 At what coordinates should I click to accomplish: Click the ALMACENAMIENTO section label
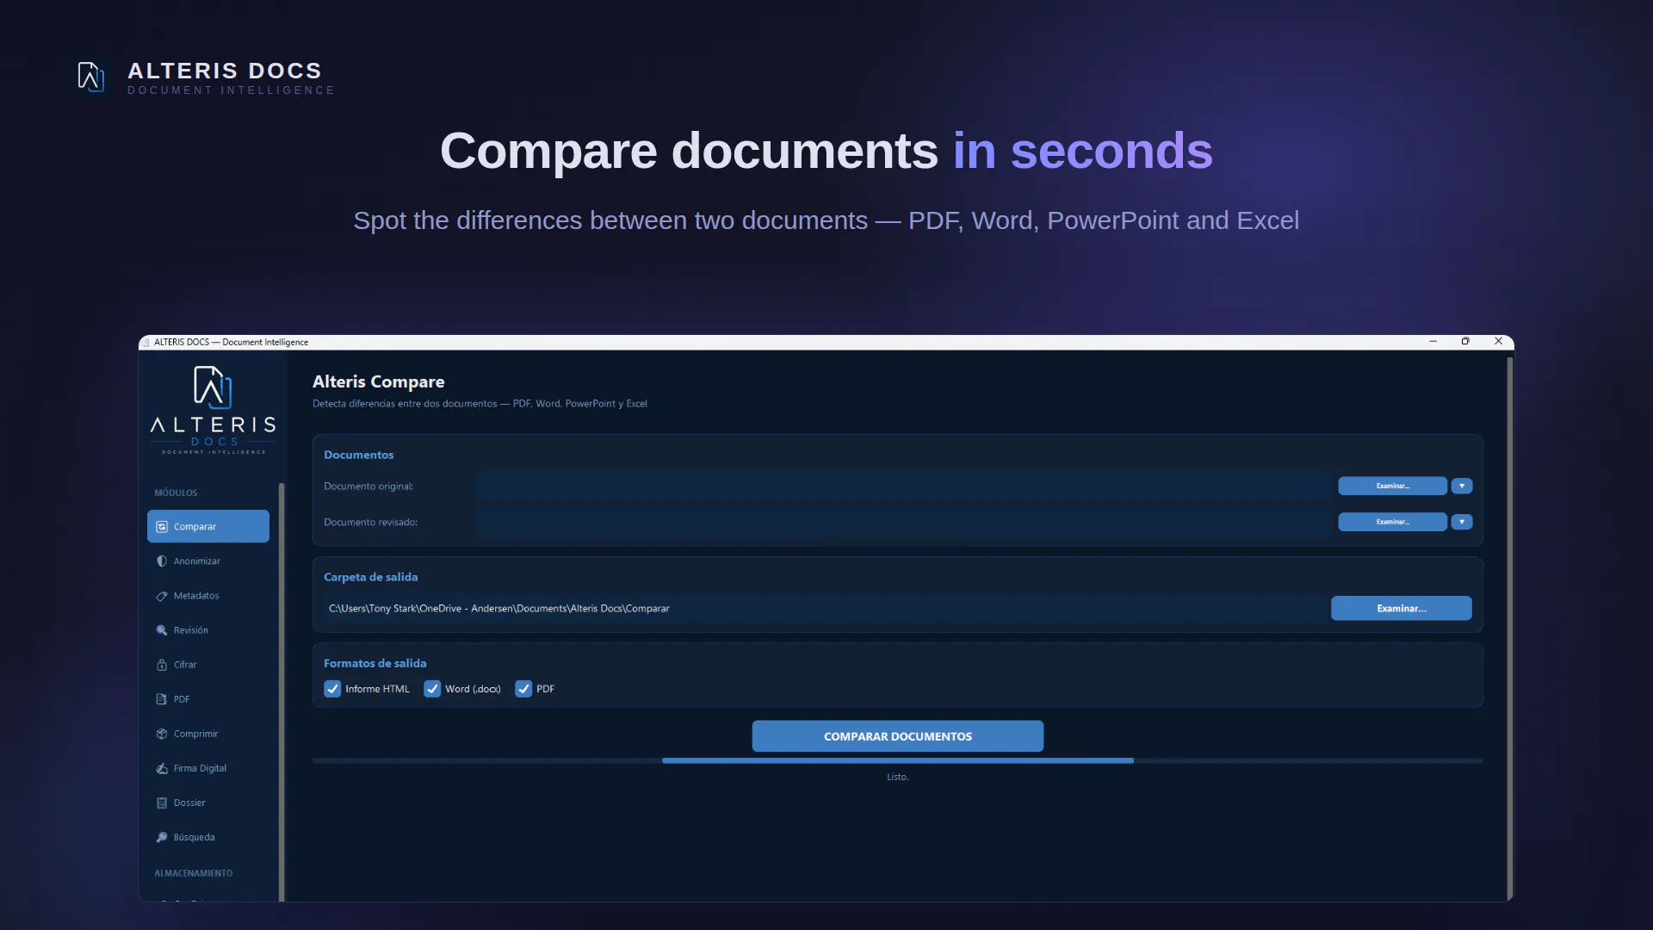193,873
